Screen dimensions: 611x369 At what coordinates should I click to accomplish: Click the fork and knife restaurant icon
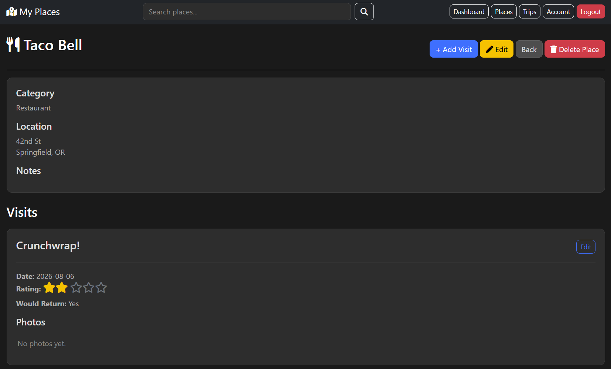pos(13,45)
